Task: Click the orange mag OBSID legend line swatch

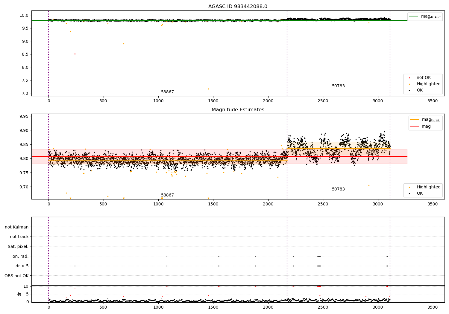Action: coord(414,119)
